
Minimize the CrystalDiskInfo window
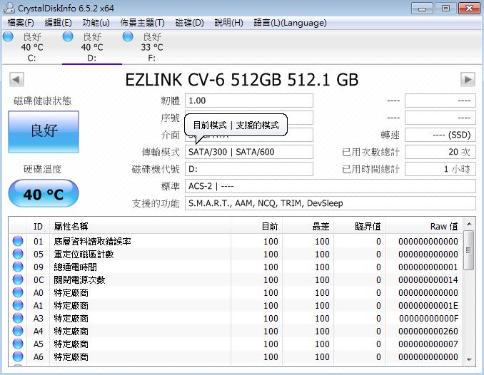(423, 9)
